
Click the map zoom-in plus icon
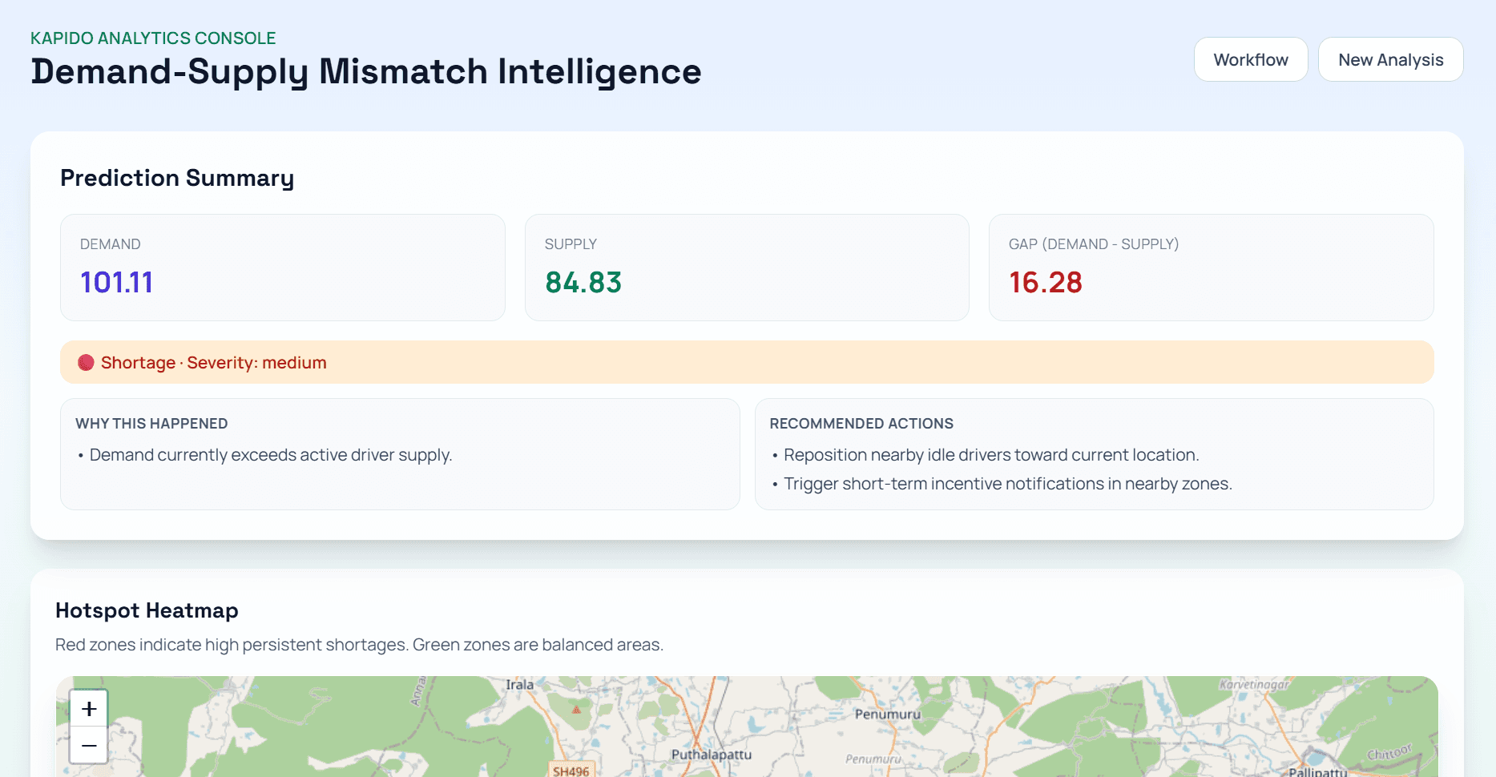88,708
